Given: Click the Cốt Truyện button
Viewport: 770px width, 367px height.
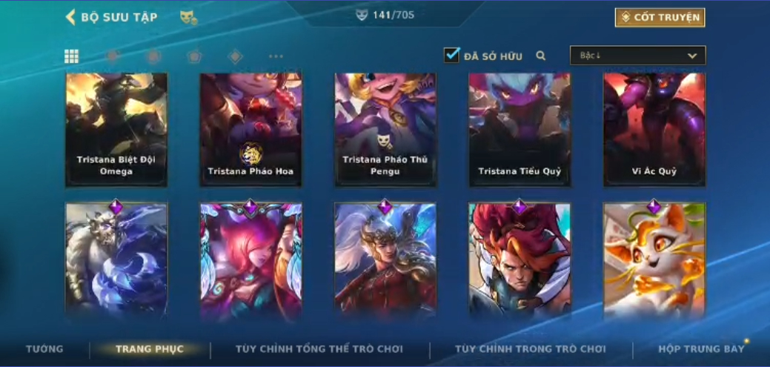Looking at the screenshot, I should coord(660,18).
